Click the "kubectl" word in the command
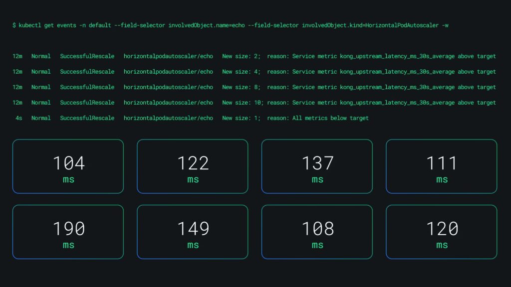This screenshot has height=287, width=511. pos(30,25)
